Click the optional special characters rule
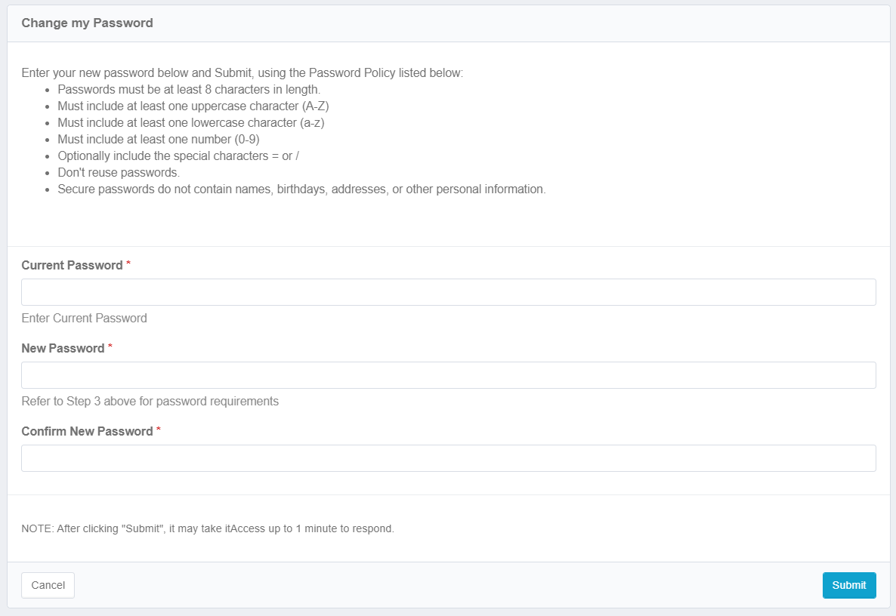896x616 pixels. point(178,156)
